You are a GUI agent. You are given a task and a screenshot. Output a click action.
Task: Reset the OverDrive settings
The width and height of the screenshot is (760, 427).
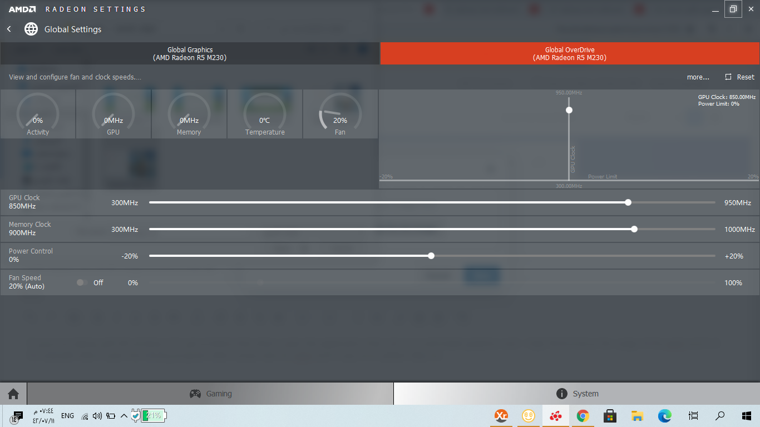click(x=740, y=77)
